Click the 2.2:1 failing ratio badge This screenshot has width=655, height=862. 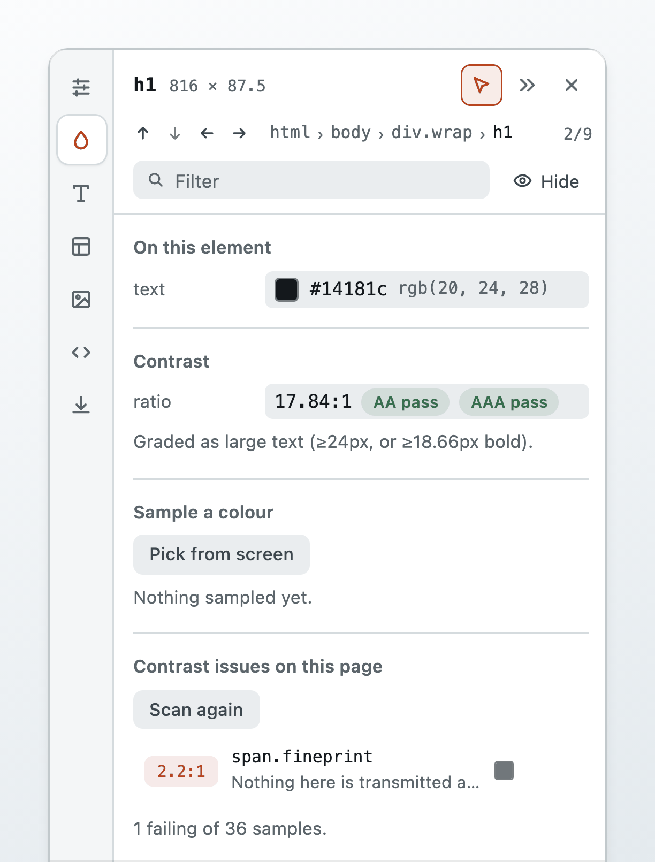pyautogui.click(x=181, y=771)
